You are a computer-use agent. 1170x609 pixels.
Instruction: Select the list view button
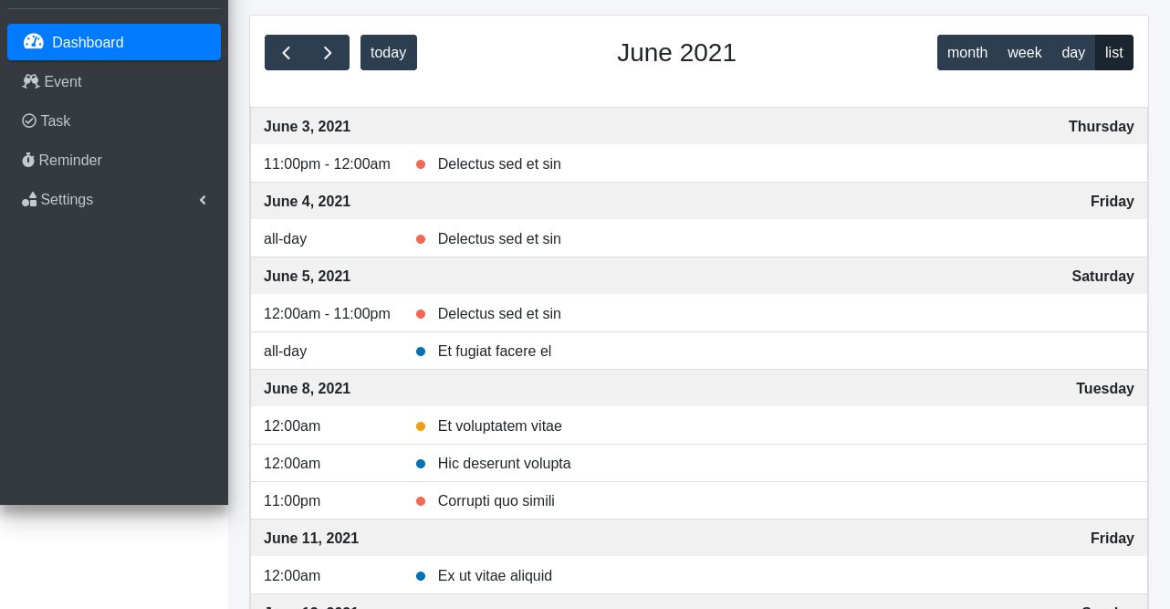click(1113, 52)
